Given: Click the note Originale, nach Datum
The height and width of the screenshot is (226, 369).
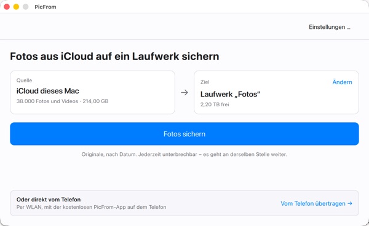Looking at the screenshot, I should point(184,154).
